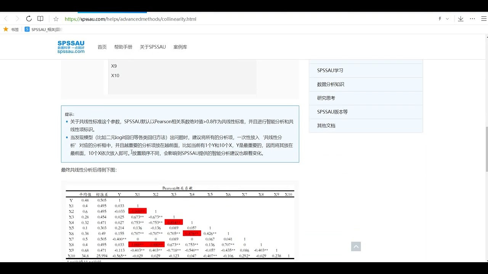The height and width of the screenshot is (274, 488).
Task: Go back with the browser back arrow
Action: pyautogui.click(x=6, y=19)
